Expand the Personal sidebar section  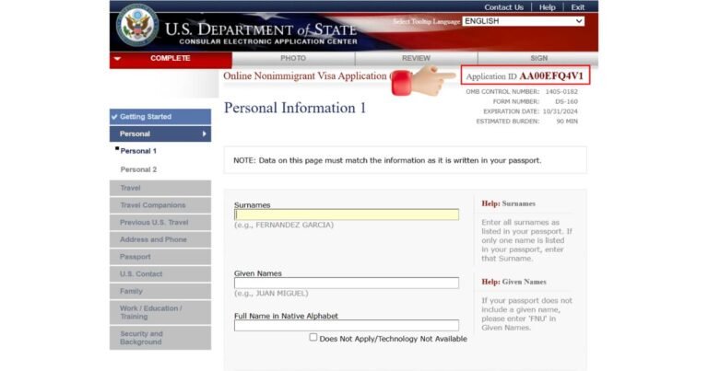point(160,133)
